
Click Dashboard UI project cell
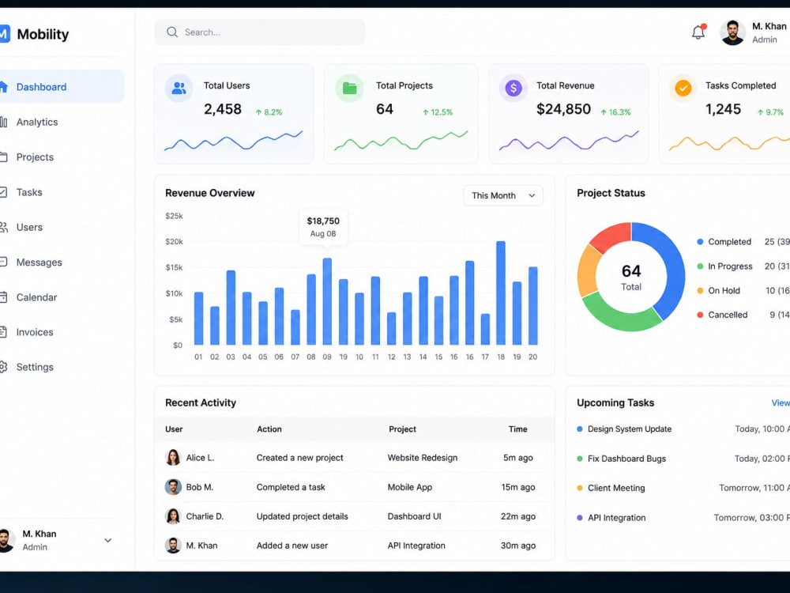[x=414, y=516]
